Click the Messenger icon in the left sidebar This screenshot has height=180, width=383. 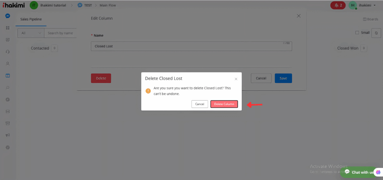7,16
